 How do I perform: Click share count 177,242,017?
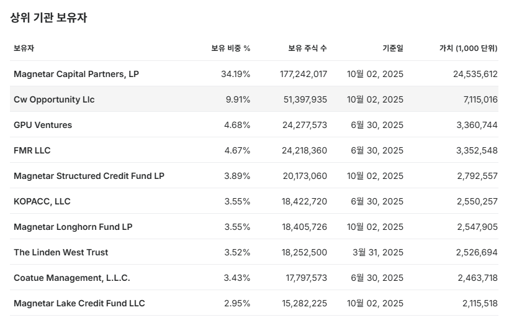tap(304, 74)
